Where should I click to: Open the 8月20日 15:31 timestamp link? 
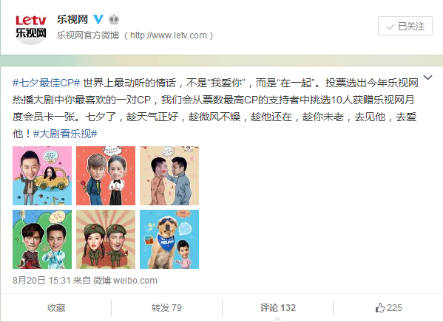41,280
